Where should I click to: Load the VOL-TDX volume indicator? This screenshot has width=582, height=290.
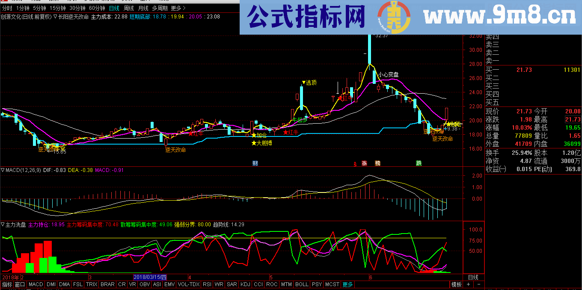[x=189, y=284]
